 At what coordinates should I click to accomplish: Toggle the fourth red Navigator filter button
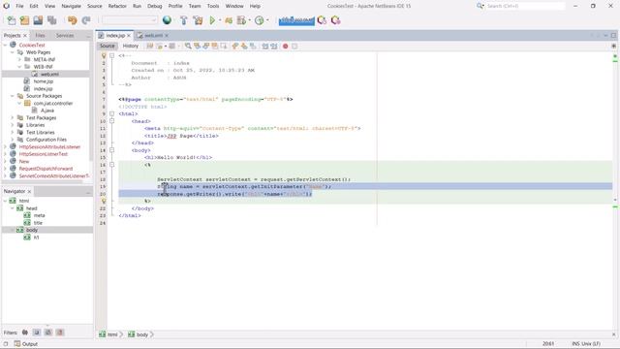click(60, 333)
